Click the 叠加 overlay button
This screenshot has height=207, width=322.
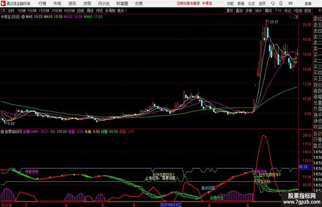pyautogui.click(x=239, y=11)
